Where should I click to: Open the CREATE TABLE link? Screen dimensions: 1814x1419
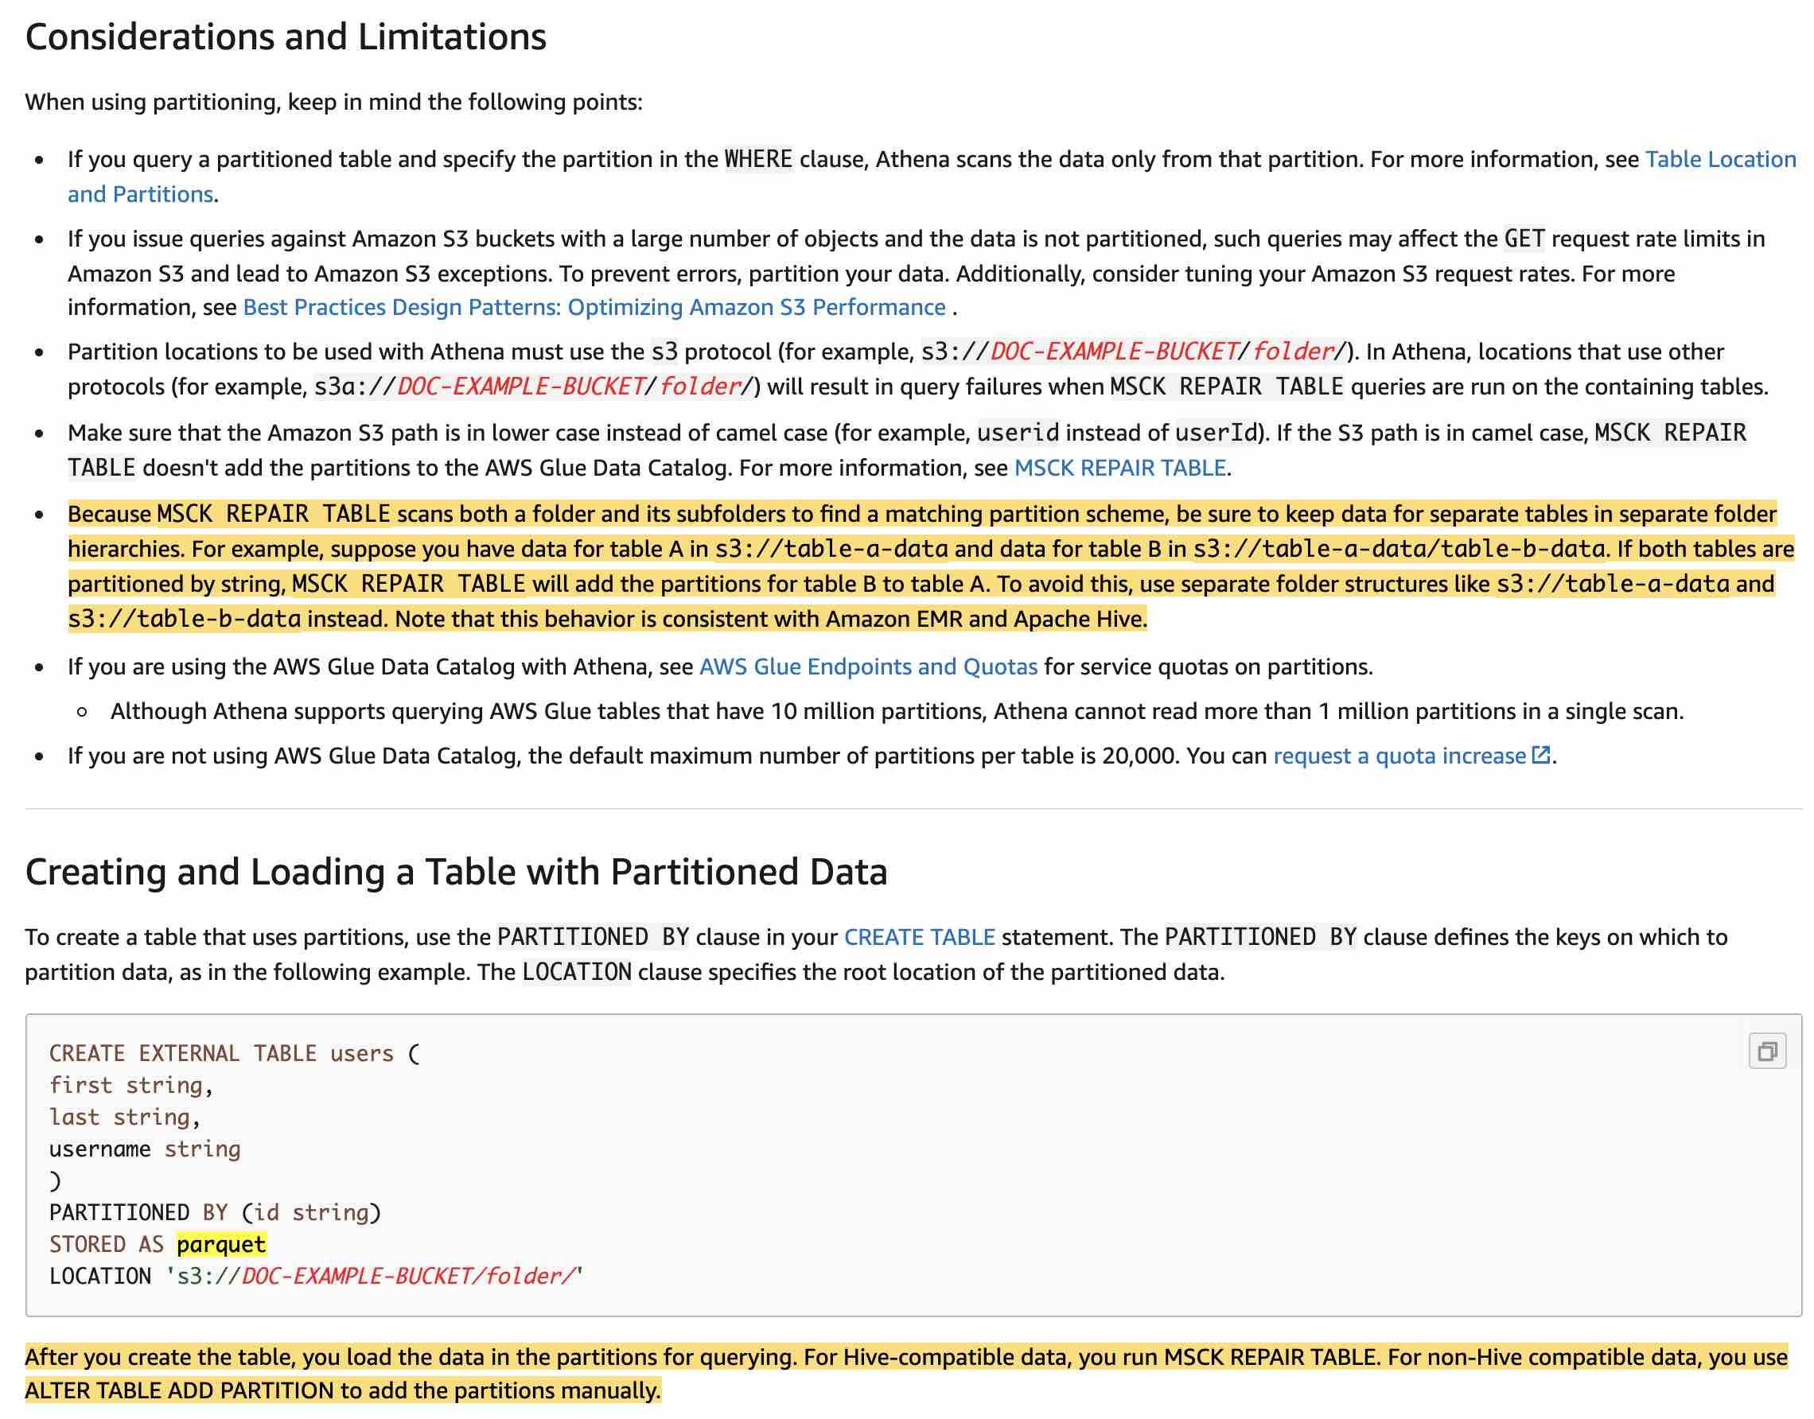pos(919,937)
